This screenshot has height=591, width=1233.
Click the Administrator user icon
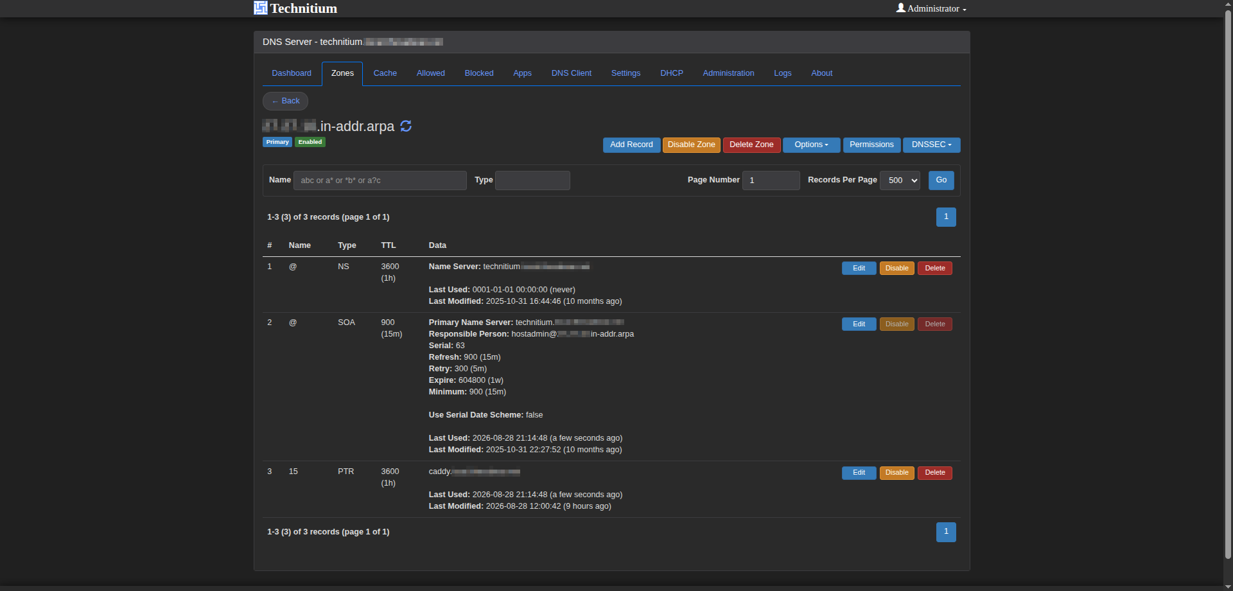901,8
